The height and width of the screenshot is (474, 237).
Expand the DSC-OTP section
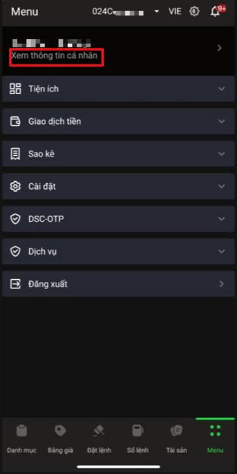pos(118,219)
